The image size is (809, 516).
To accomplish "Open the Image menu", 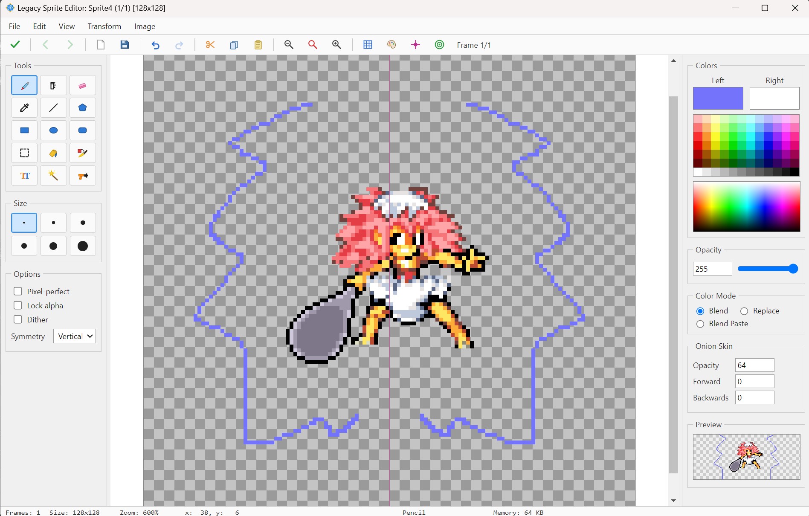I will click(x=145, y=26).
